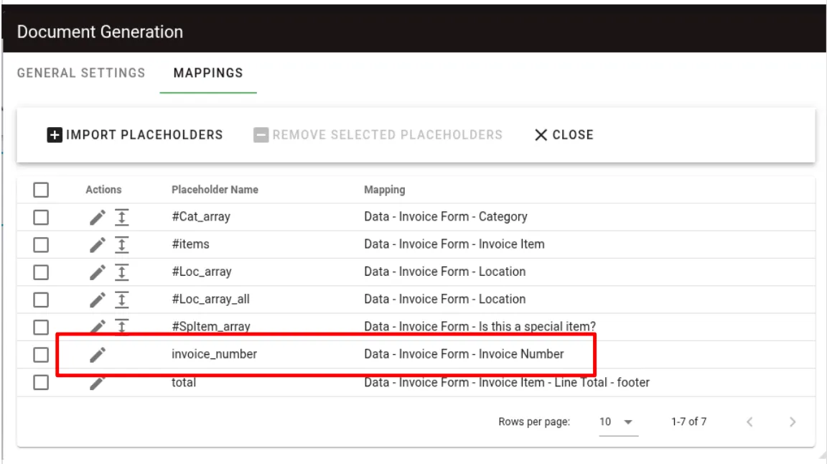The image size is (827, 464).
Task: Select the #Cat_array row checkbox
Action: click(41, 216)
